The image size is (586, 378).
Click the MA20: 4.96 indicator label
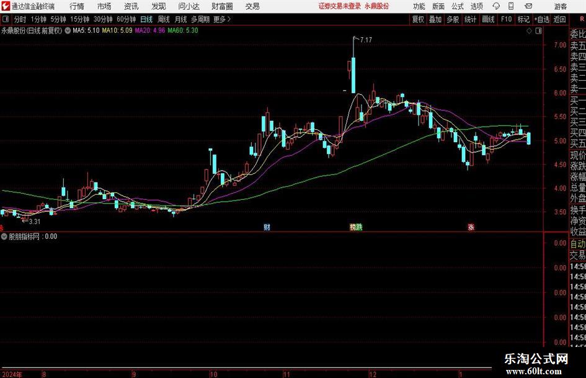[149, 30]
